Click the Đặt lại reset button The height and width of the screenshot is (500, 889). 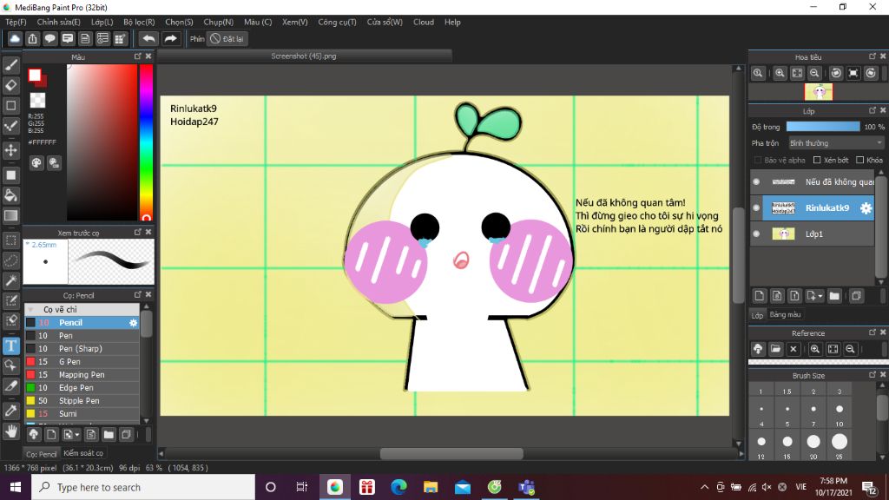[227, 39]
